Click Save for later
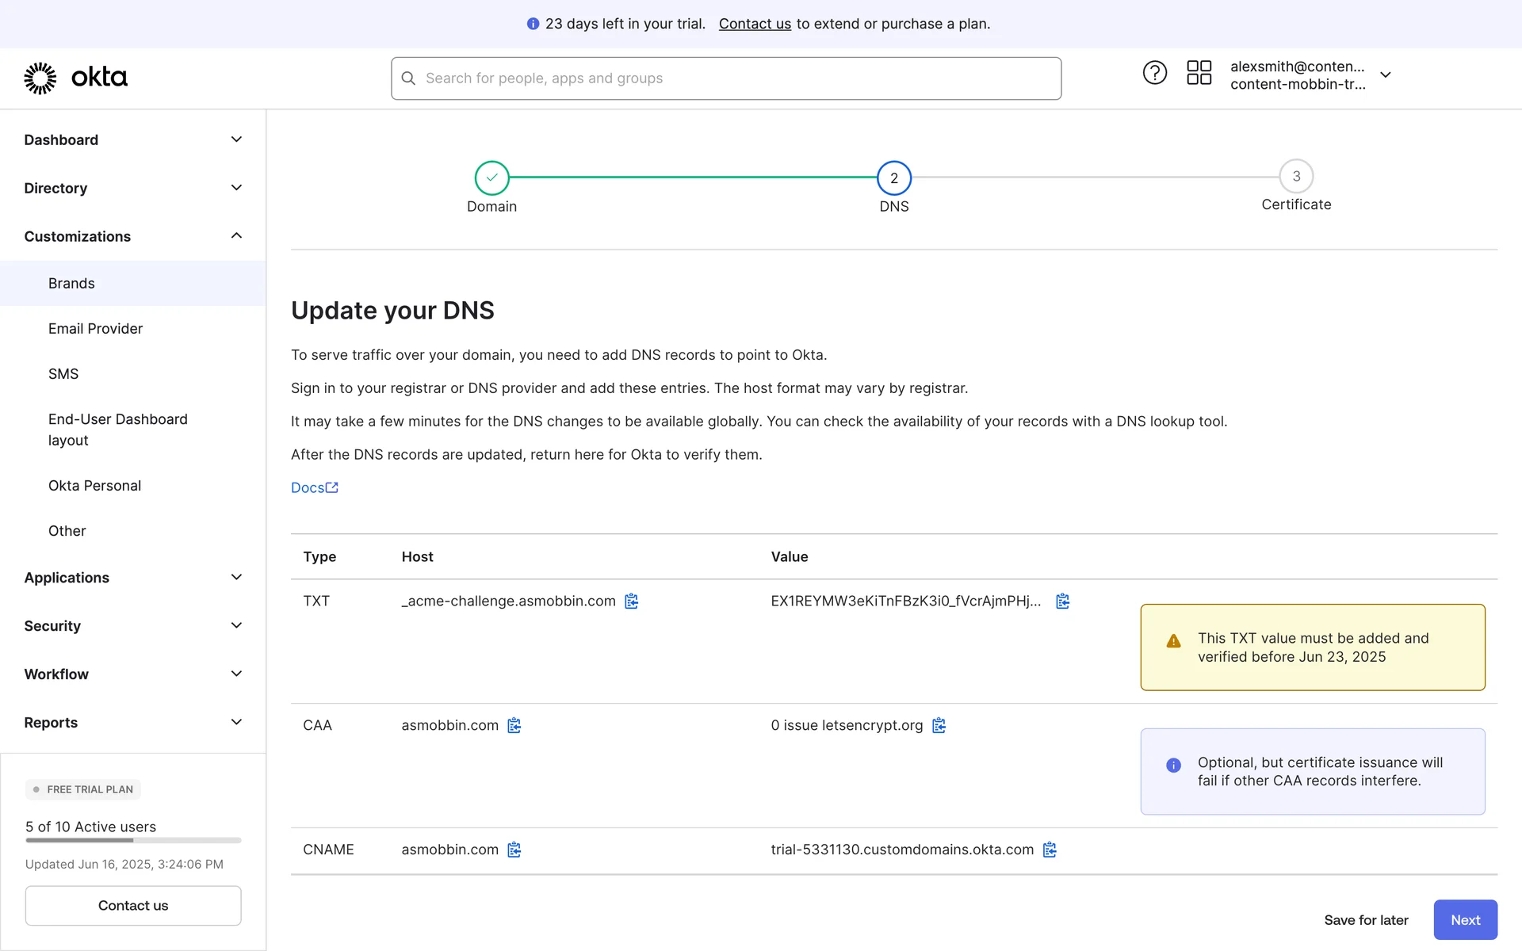Image resolution: width=1522 pixels, height=951 pixels. pyautogui.click(x=1365, y=920)
